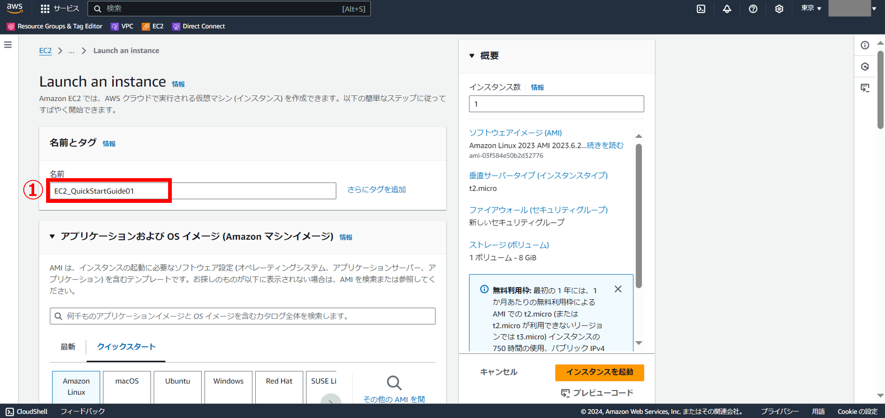Select the Ubuntu AMI tile
The height and width of the screenshot is (418, 885).
pyautogui.click(x=178, y=387)
